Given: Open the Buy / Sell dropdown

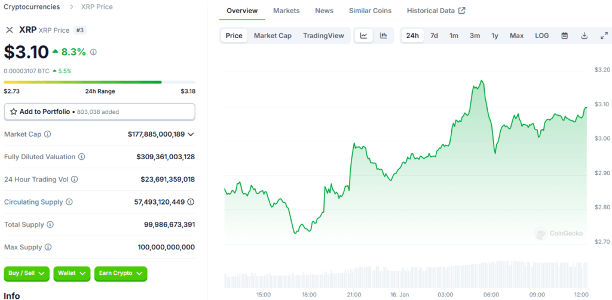Looking at the screenshot, I should pos(27,274).
